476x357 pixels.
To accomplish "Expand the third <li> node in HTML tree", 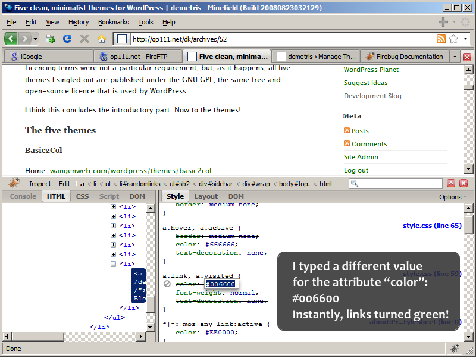I will click(113, 226).
